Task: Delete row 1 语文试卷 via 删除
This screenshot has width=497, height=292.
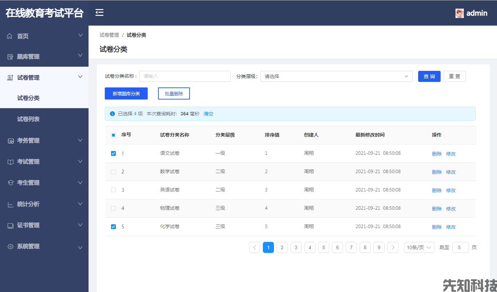Action: (x=437, y=154)
